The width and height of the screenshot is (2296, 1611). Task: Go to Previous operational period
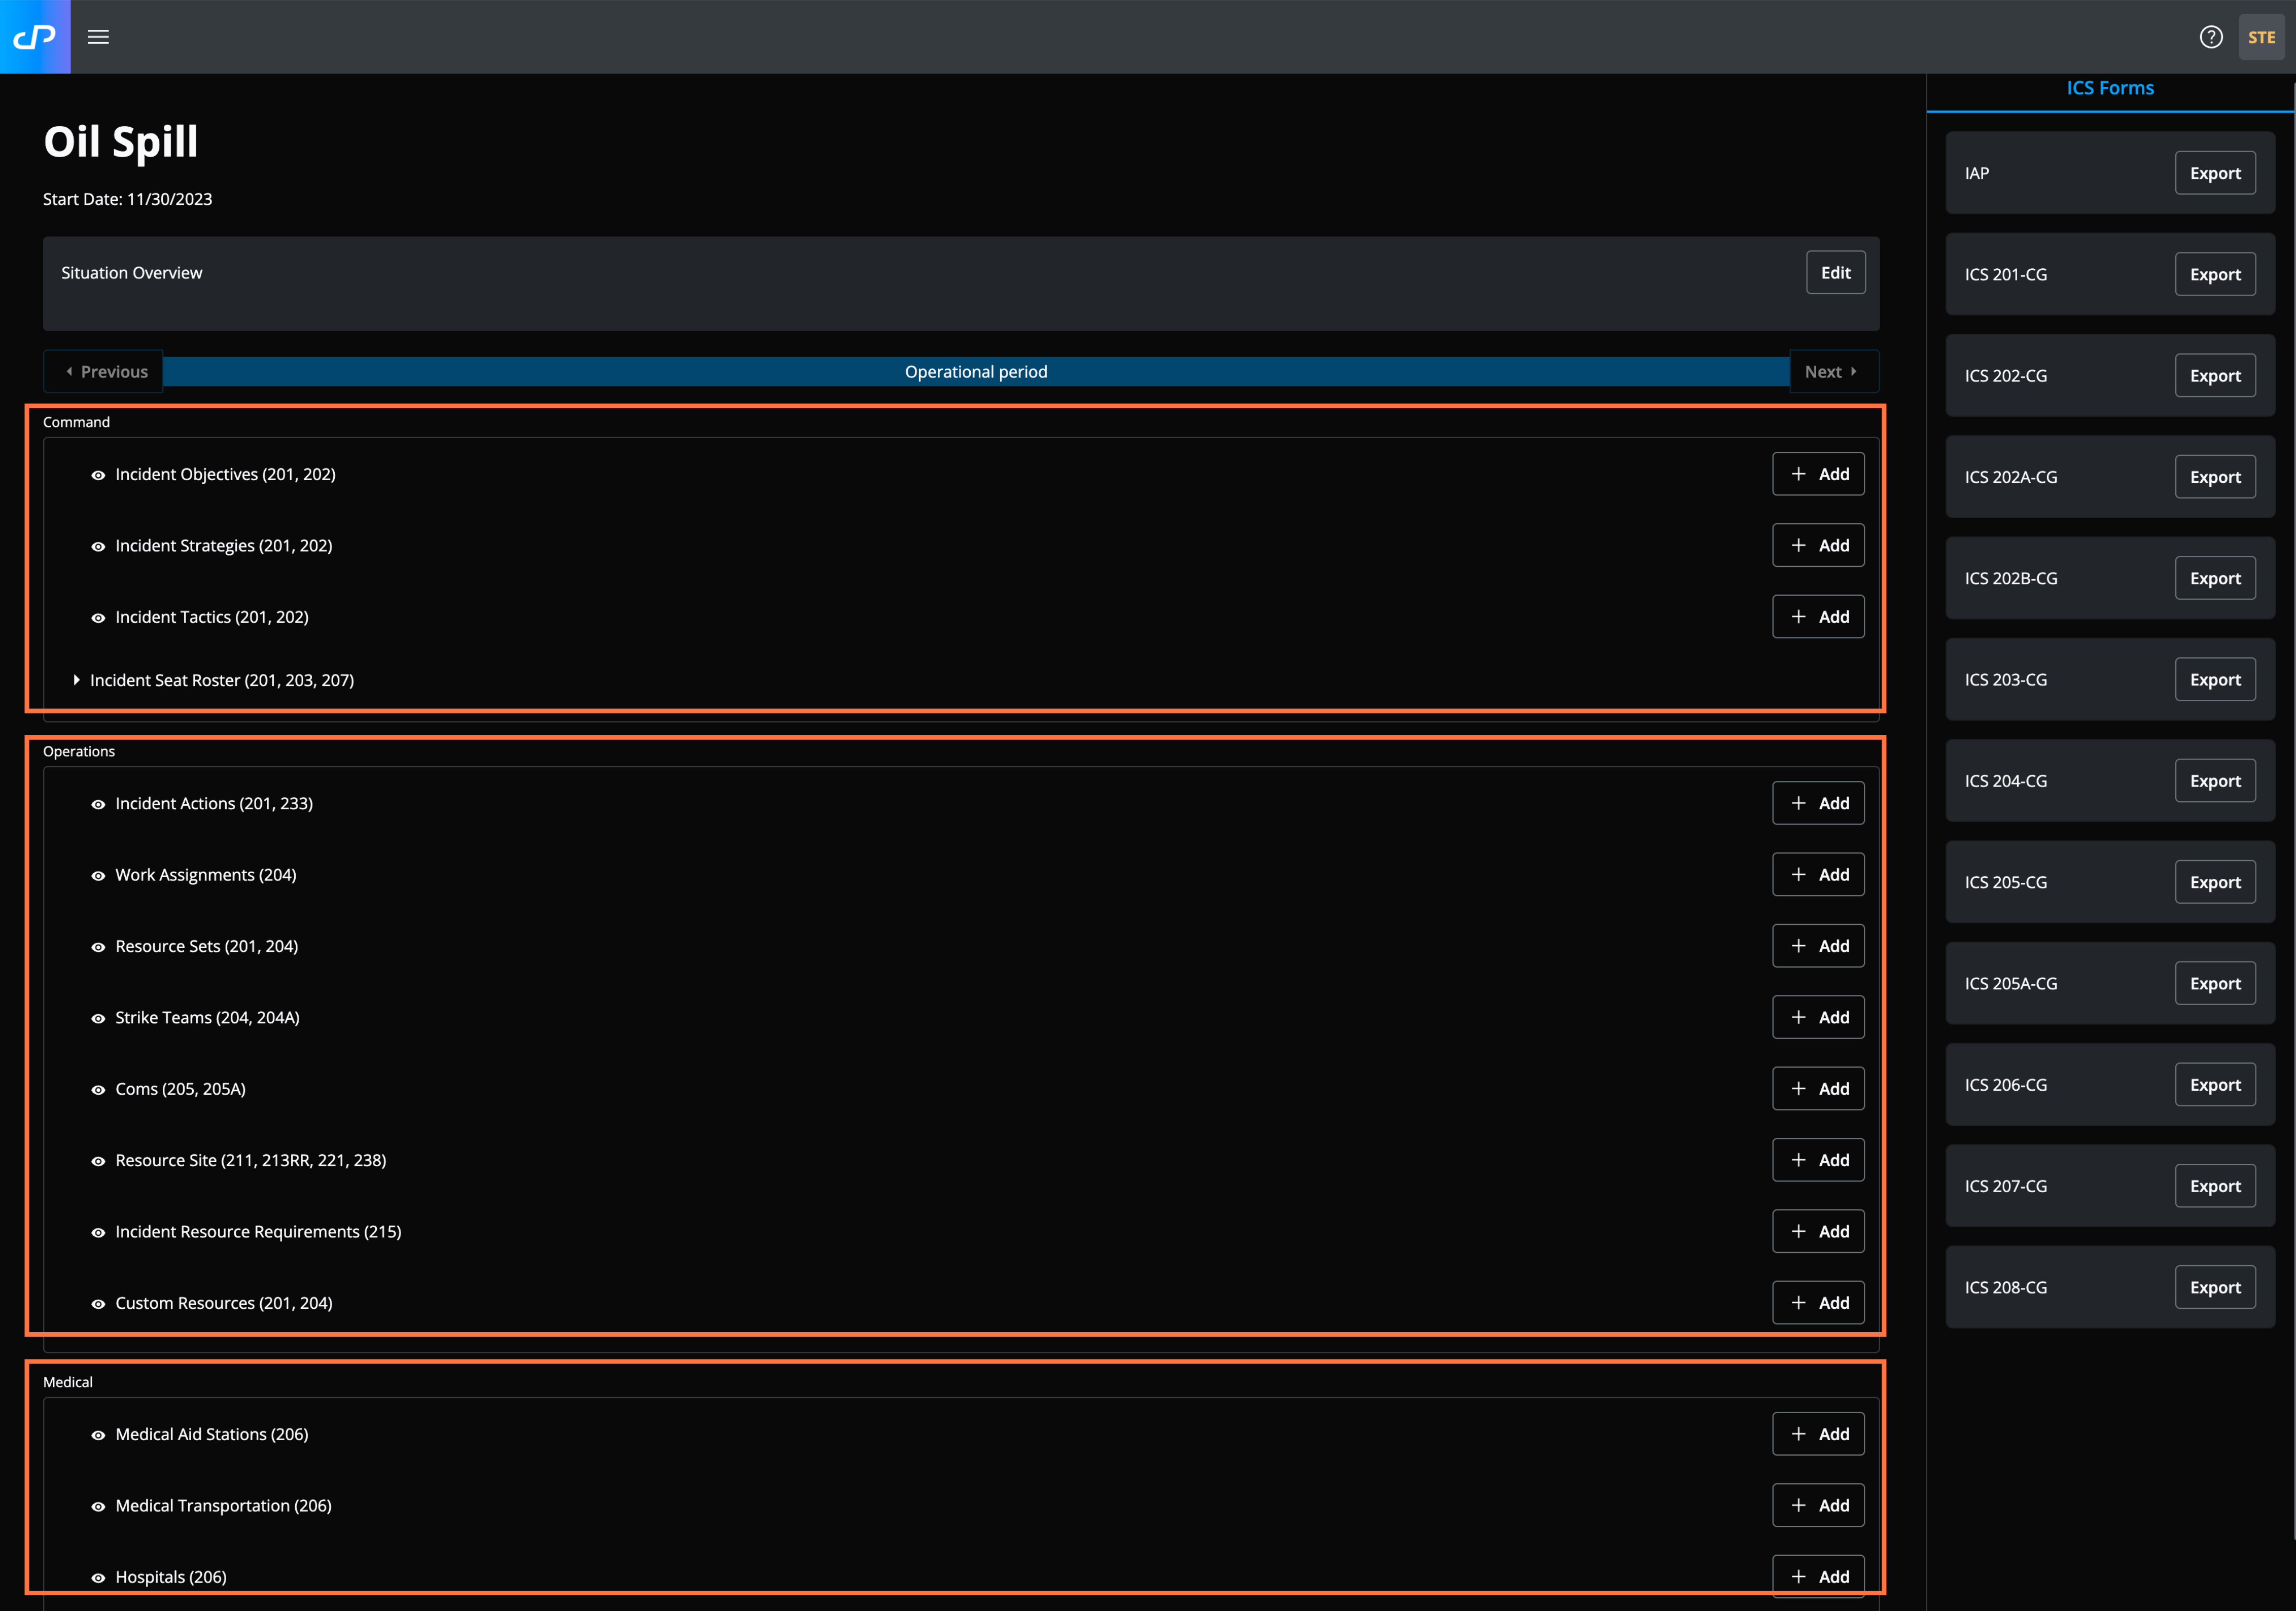coord(104,371)
